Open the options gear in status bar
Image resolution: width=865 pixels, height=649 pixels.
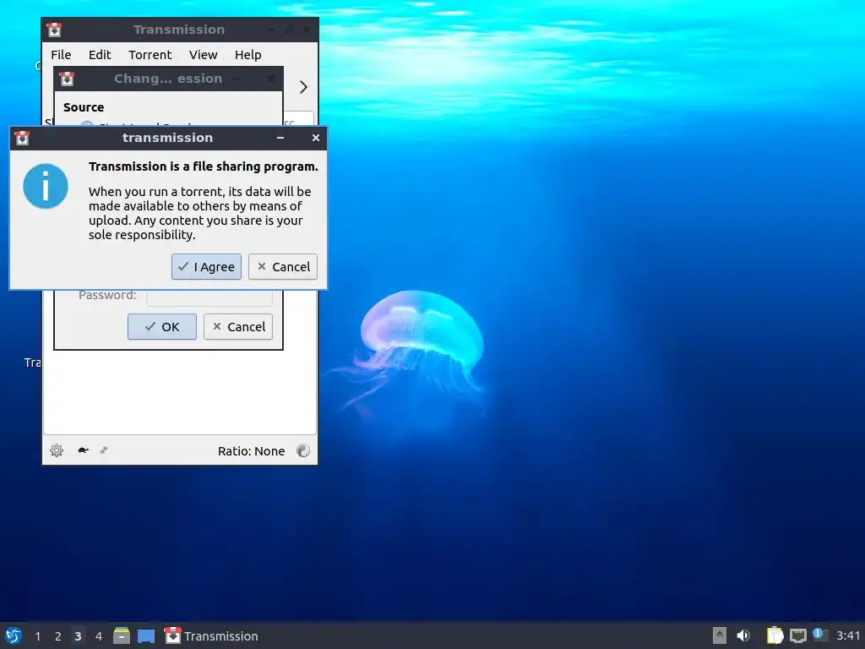click(x=57, y=450)
